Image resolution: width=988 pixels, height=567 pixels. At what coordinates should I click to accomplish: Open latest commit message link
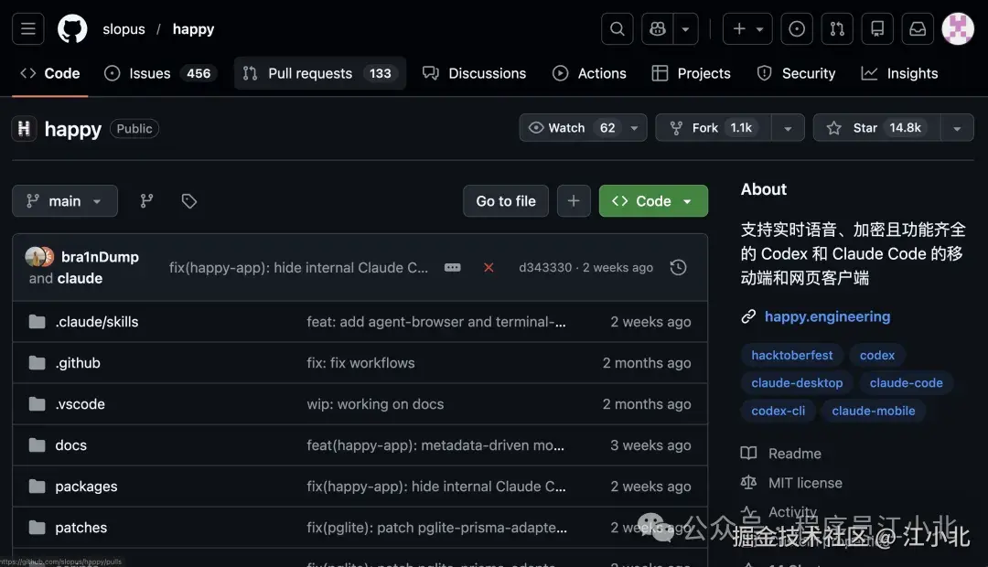tap(298, 268)
